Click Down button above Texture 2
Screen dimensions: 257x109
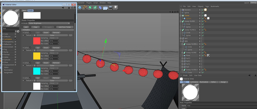[x=46, y=48]
